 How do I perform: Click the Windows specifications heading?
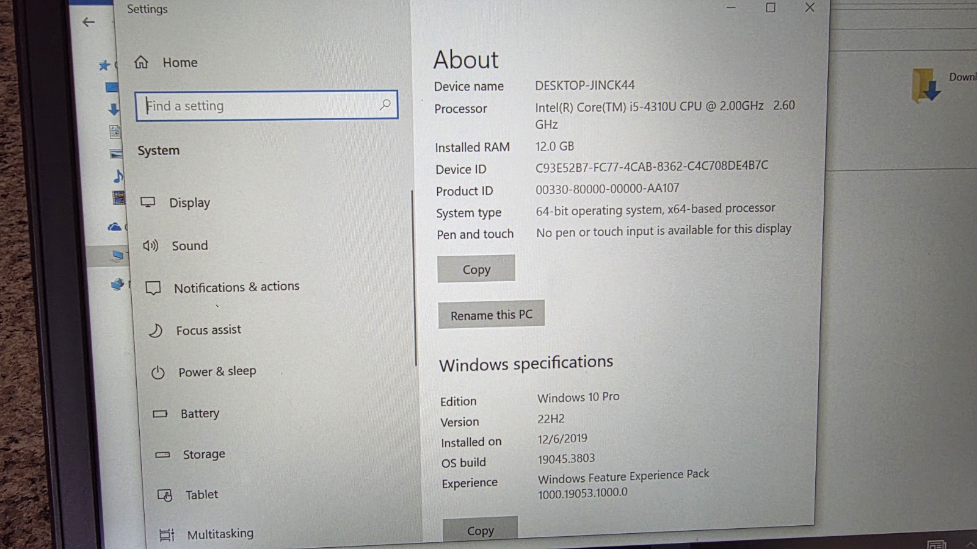click(x=526, y=364)
